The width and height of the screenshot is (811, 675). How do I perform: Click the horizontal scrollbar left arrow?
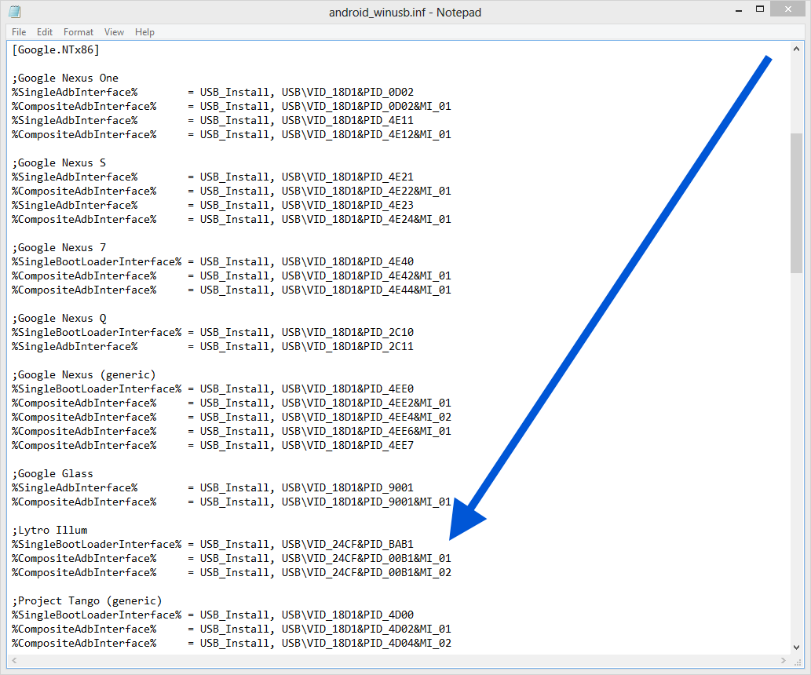coord(14,660)
